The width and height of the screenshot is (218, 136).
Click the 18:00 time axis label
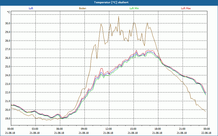158,129
